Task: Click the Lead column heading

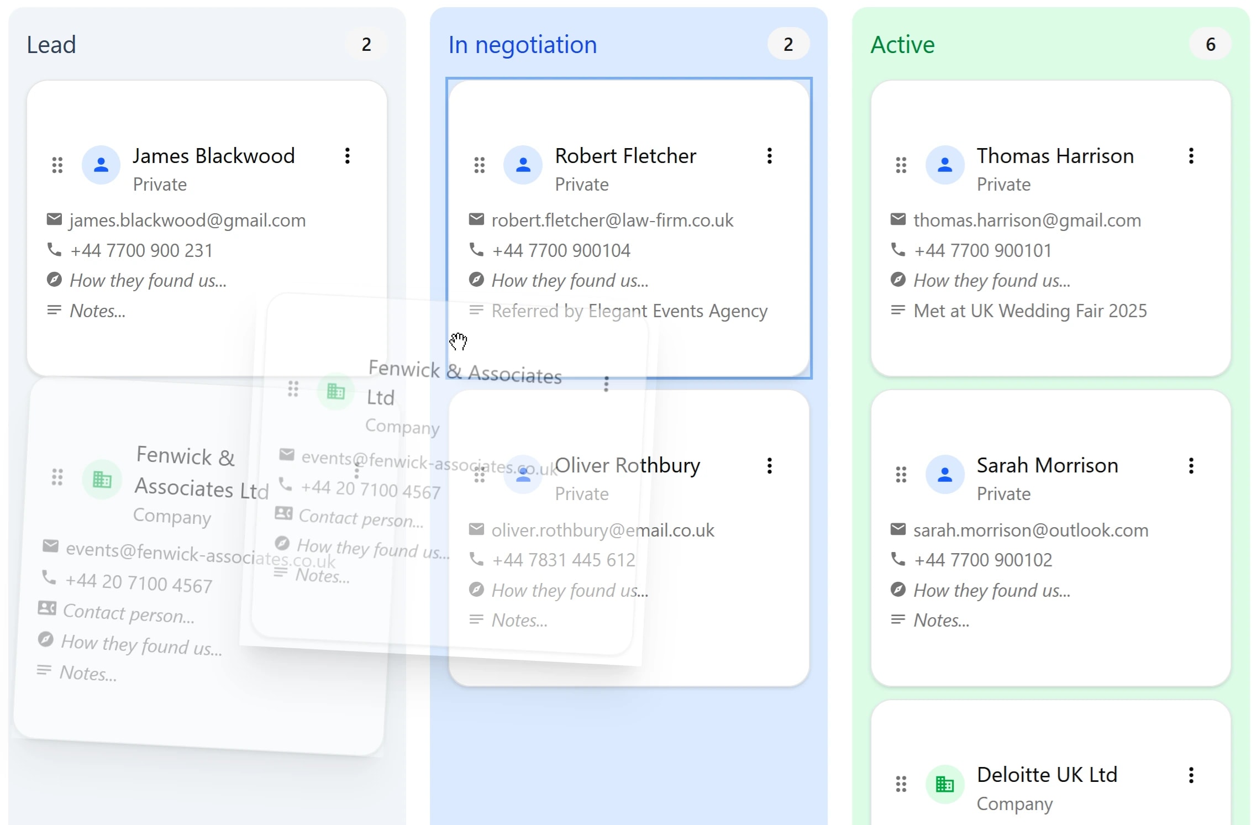Action: click(x=51, y=44)
